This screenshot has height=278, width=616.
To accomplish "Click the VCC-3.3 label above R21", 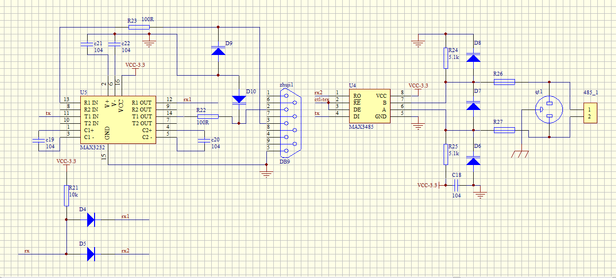I will click(66, 161).
